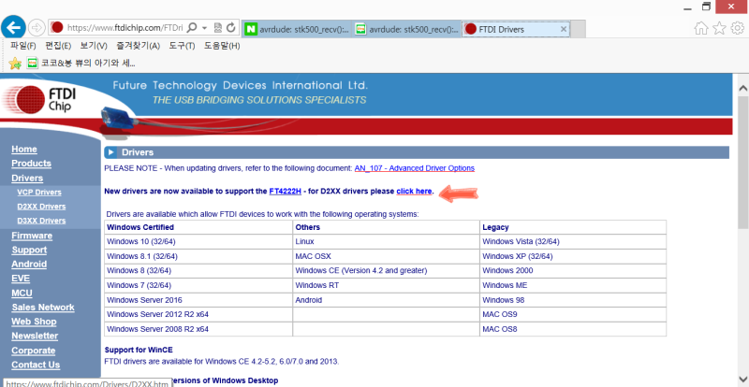749x387 pixels.
Task: Click the Home house icon
Action: 700,29
